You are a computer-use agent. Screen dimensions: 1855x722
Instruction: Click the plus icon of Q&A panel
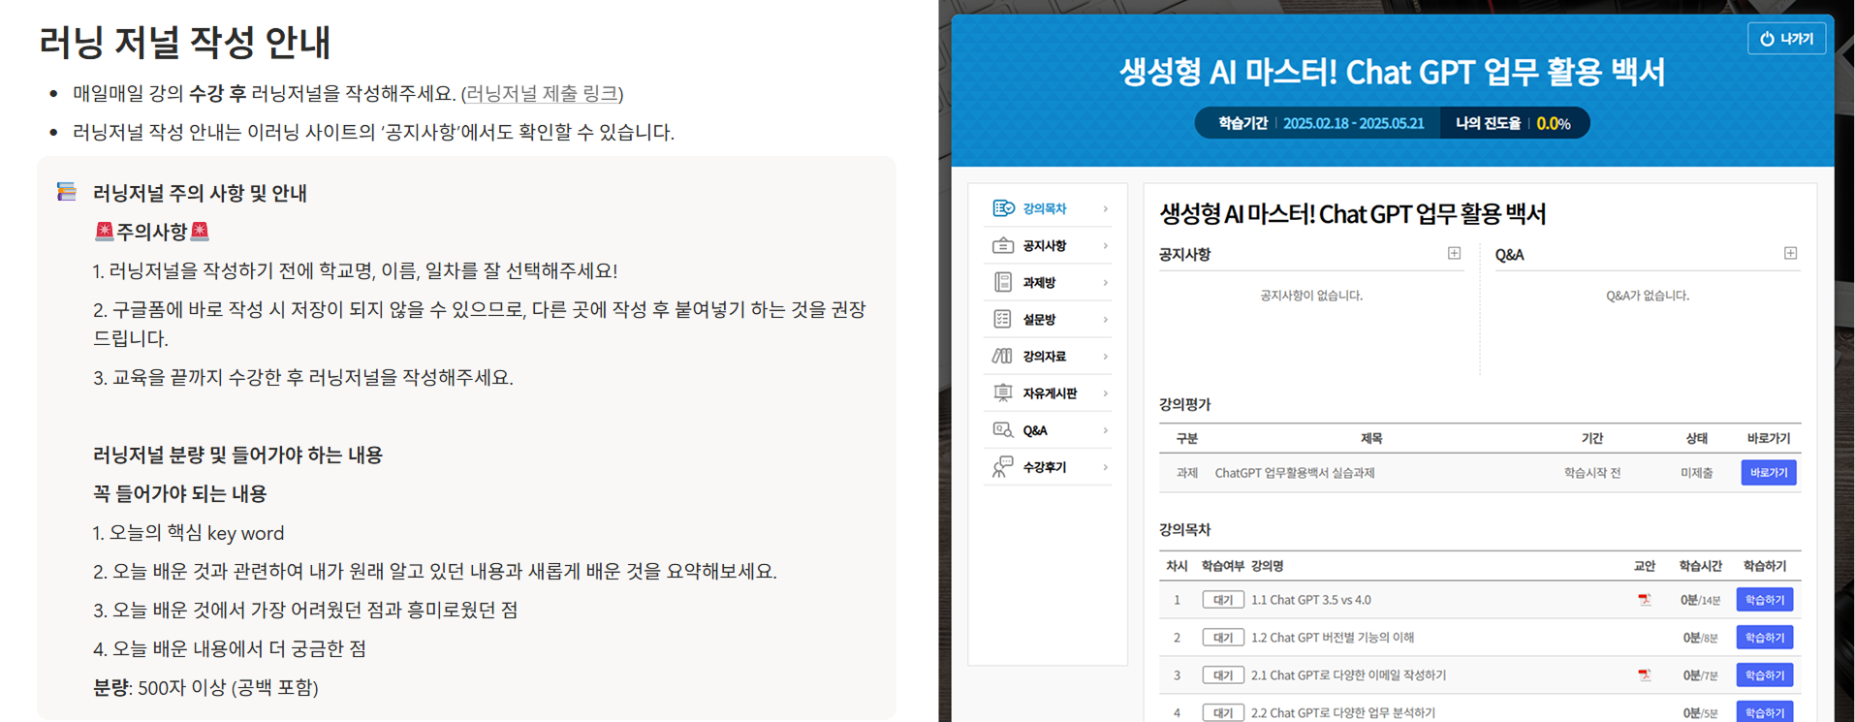pos(1790,253)
